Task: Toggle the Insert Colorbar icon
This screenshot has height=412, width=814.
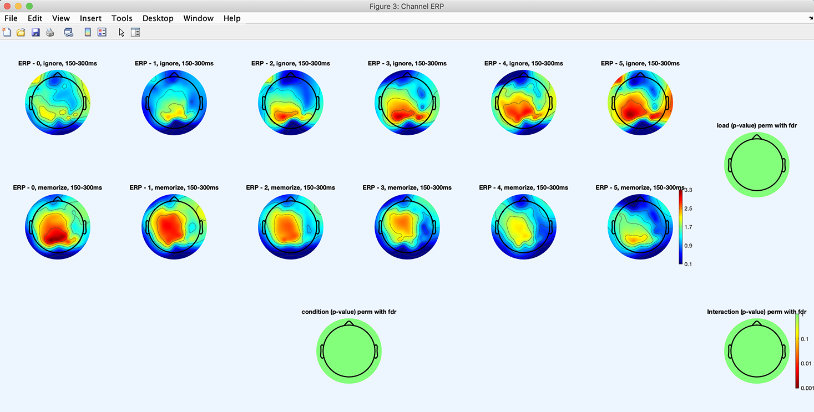Action: coord(88,32)
